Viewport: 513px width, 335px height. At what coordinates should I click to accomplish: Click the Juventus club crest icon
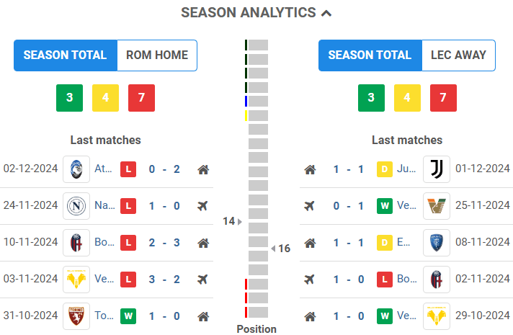tap(436, 169)
